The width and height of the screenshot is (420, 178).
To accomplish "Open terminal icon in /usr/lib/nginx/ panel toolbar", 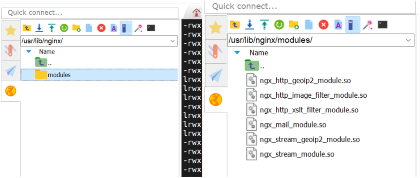I will click(151, 28).
